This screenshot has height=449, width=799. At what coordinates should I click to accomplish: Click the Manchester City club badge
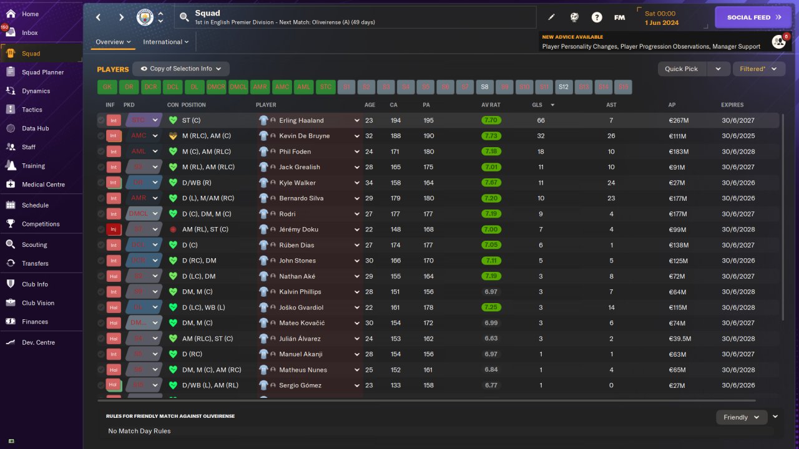145,17
